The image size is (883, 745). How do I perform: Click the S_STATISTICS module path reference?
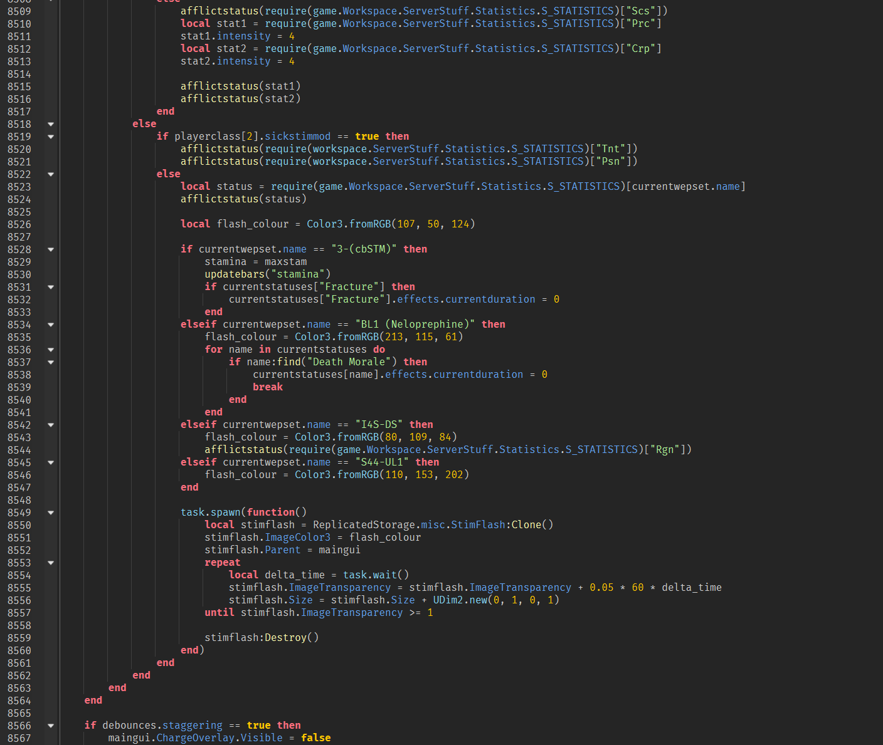pos(578,10)
